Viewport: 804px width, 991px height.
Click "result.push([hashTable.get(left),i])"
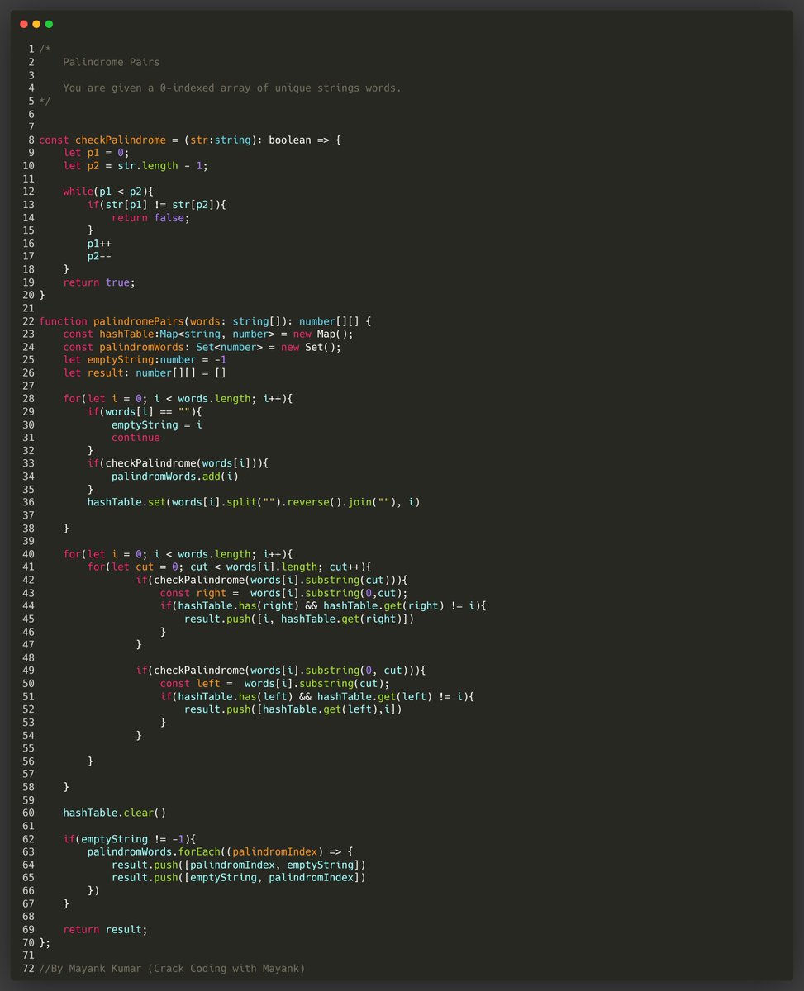(293, 709)
